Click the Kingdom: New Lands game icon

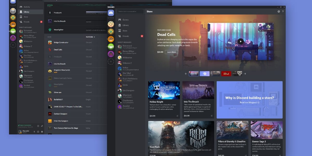coord(50,71)
